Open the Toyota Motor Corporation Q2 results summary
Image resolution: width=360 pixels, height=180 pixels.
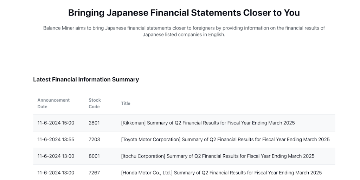click(x=225, y=140)
